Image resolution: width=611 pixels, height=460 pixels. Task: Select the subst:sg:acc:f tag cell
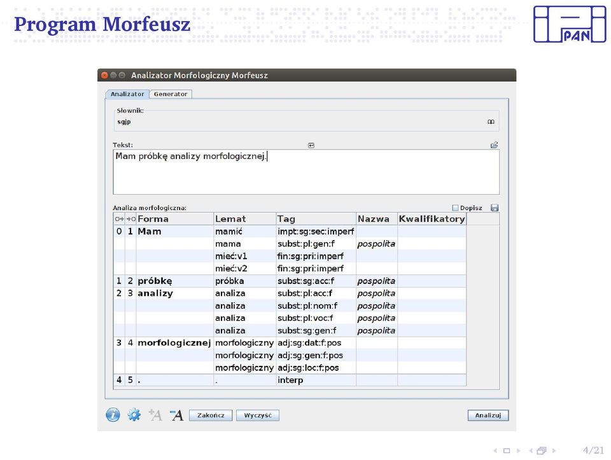(316, 281)
